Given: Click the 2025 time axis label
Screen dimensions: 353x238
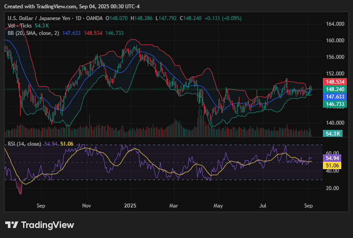Looking at the screenshot, I should 130,206.
